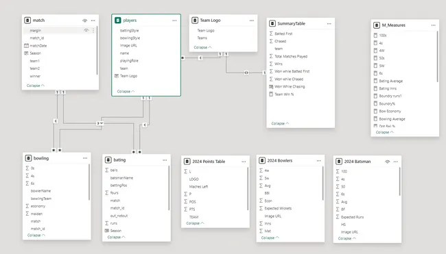Click the 2024 Points Table header icon
The width and height of the screenshot is (446, 254).
[187, 161]
